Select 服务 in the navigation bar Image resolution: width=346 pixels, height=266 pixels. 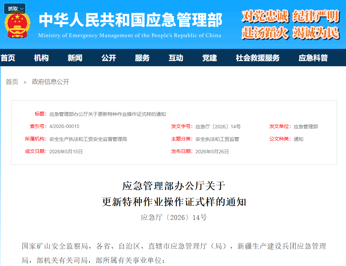[x=142, y=58]
